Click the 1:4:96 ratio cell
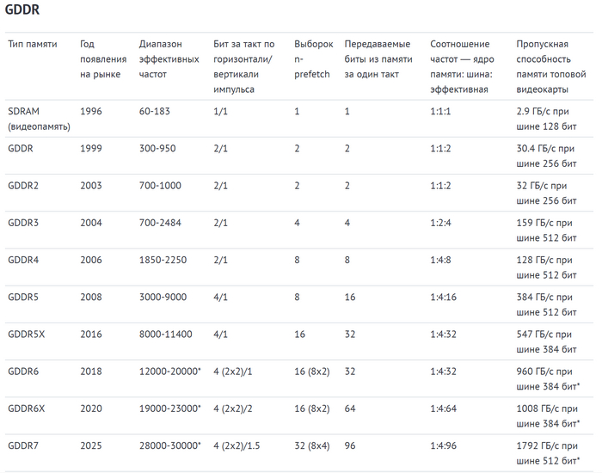This screenshot has width=602, height=473. 445,445
